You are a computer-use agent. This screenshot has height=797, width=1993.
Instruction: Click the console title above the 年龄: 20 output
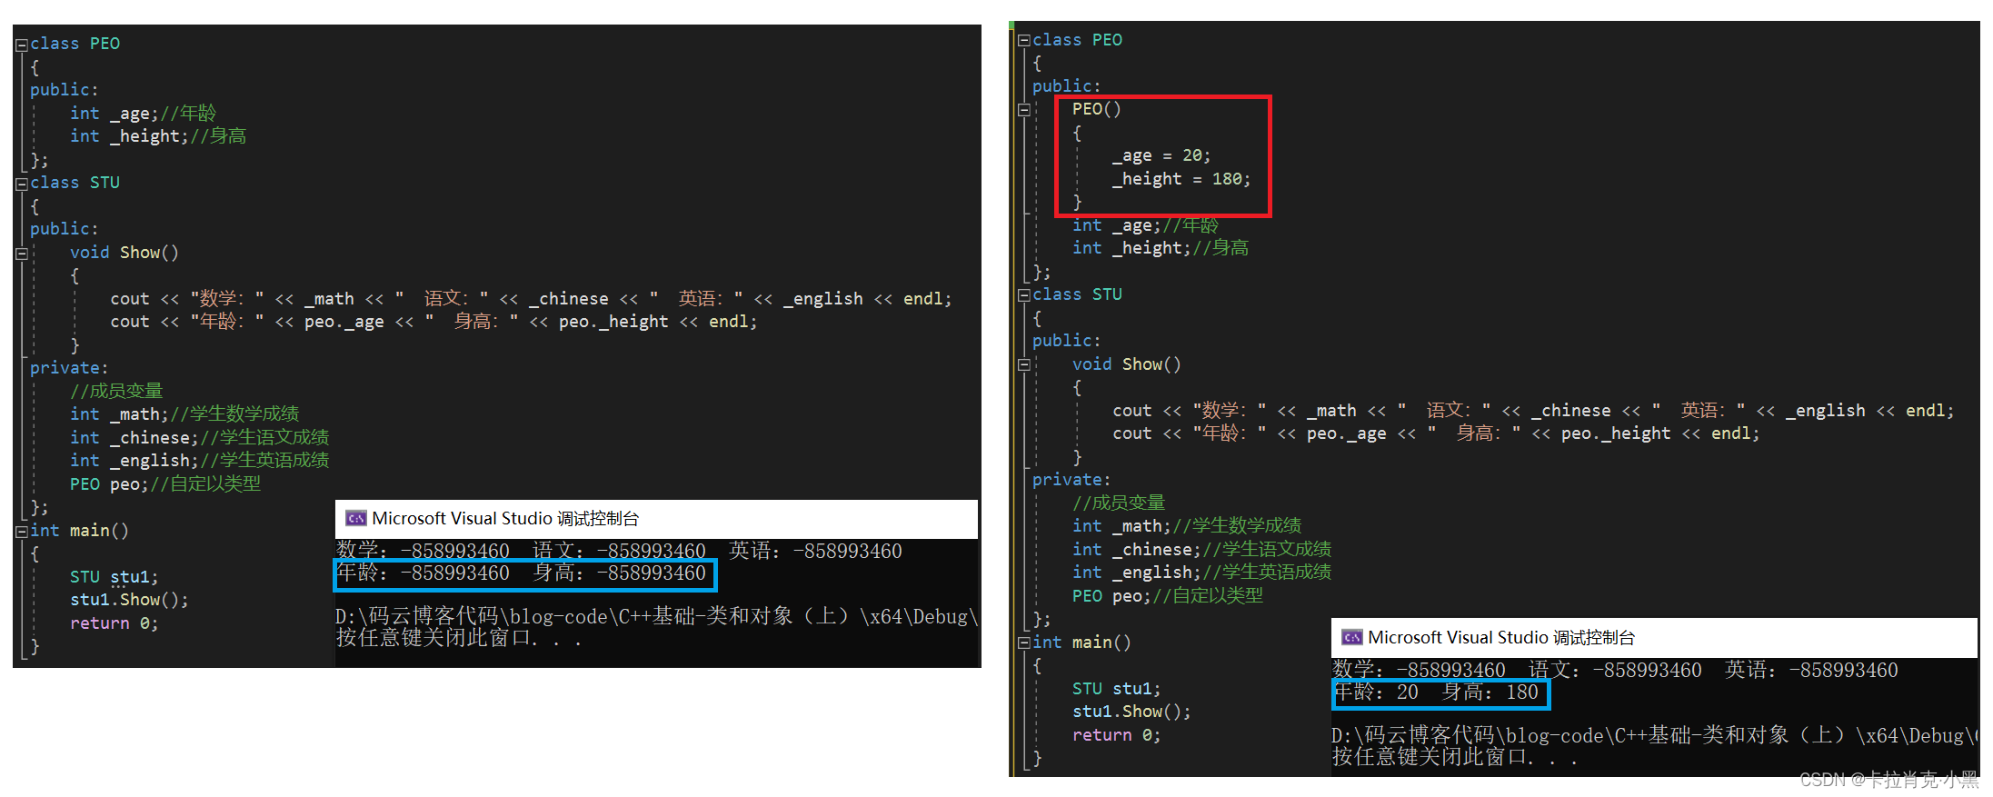[x=1501, y=638]
